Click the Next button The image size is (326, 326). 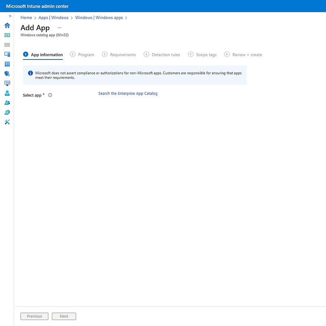tap(64, 316)
